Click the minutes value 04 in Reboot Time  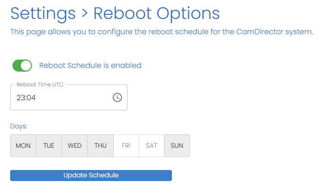coord(32,98)
